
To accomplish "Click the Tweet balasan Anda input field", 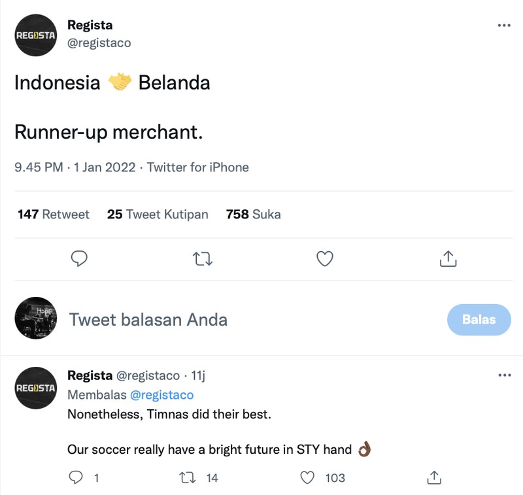I will 148,320.
